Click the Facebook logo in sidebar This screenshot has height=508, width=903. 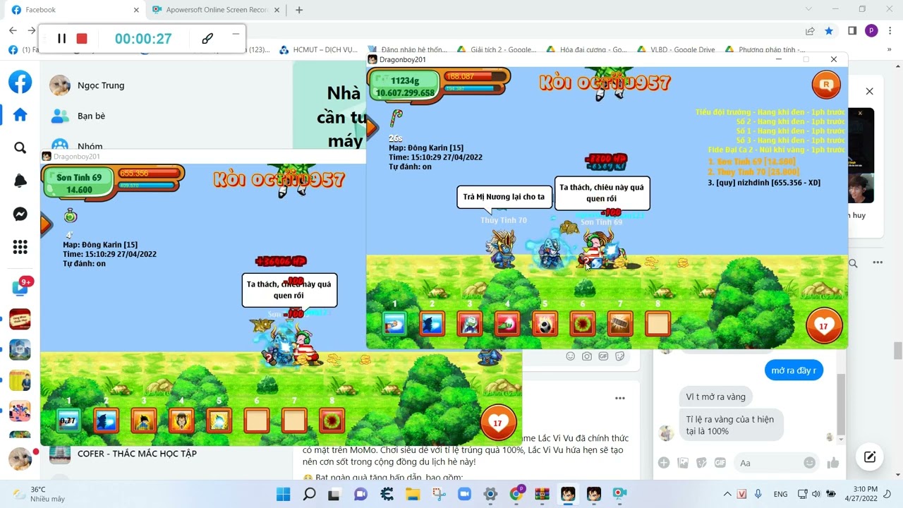tap(20, 83)
